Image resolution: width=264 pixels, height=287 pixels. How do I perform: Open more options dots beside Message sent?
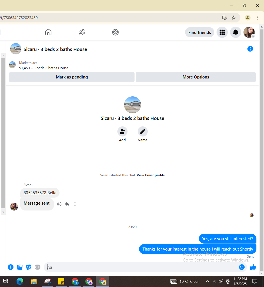point(75,204)
